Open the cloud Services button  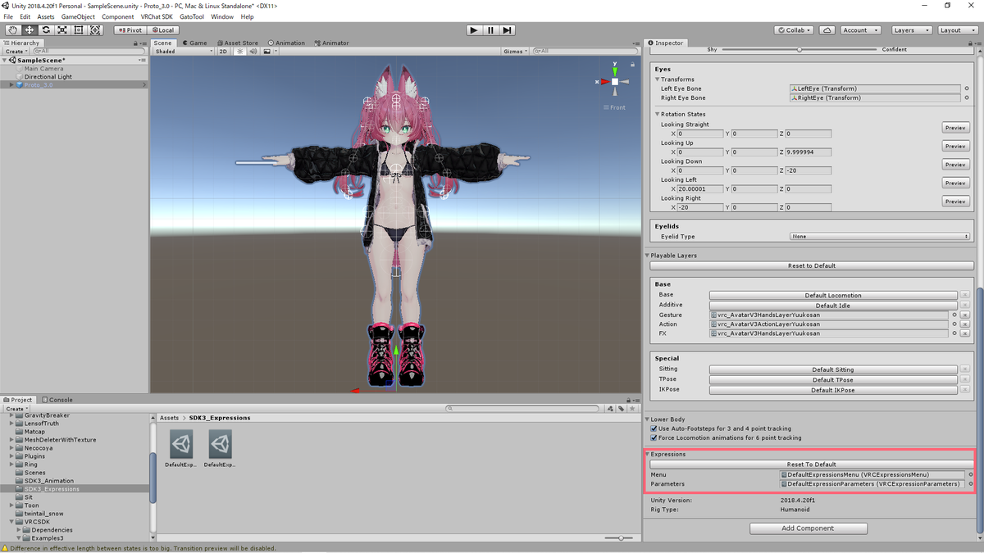click(x=827, y=30)
